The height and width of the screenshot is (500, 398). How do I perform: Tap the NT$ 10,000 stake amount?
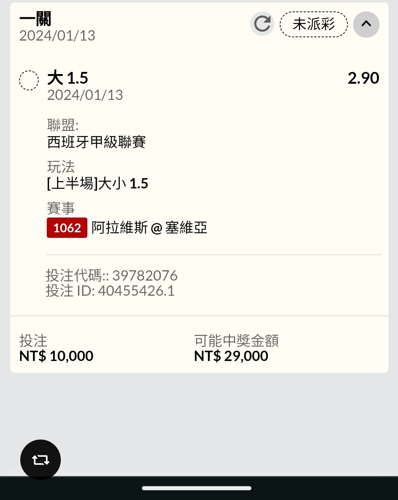56,356
